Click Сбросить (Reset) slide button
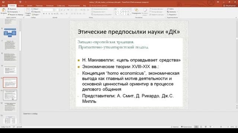Screen dimensions: 238x133 36,12
